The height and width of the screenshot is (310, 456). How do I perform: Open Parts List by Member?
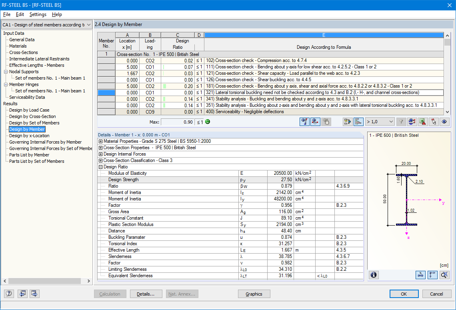[29, 155]
